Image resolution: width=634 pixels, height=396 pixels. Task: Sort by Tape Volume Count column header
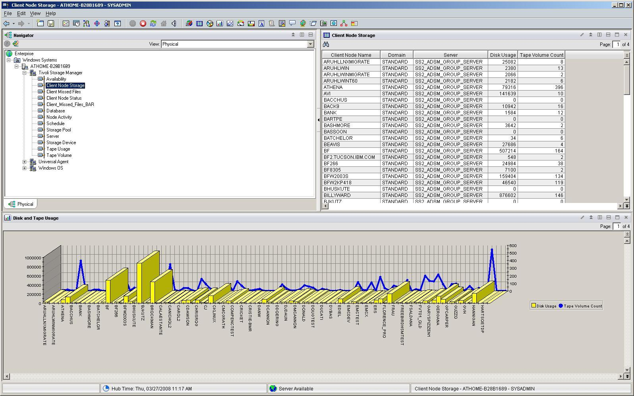point(541,55)
